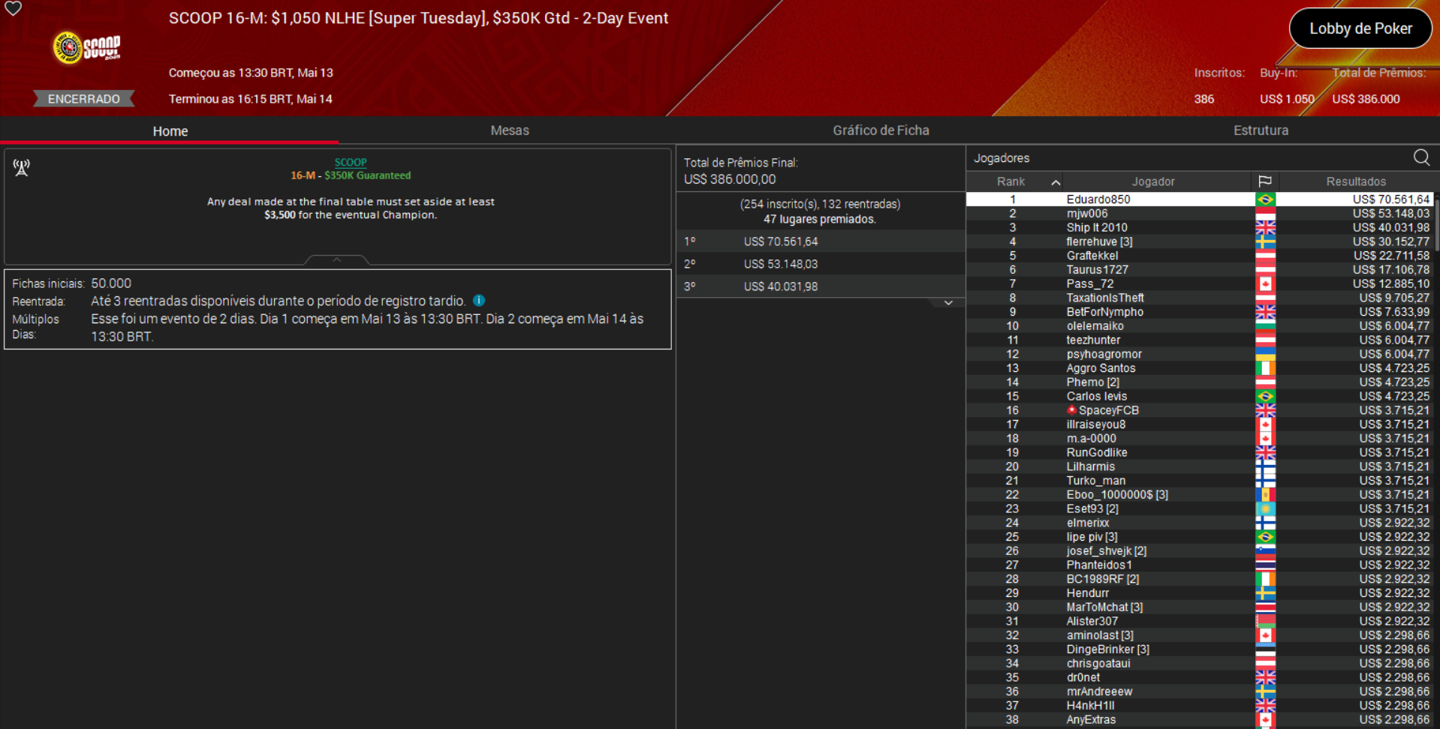Click the flag column header icon
1440x729 pixels.
1265,181
